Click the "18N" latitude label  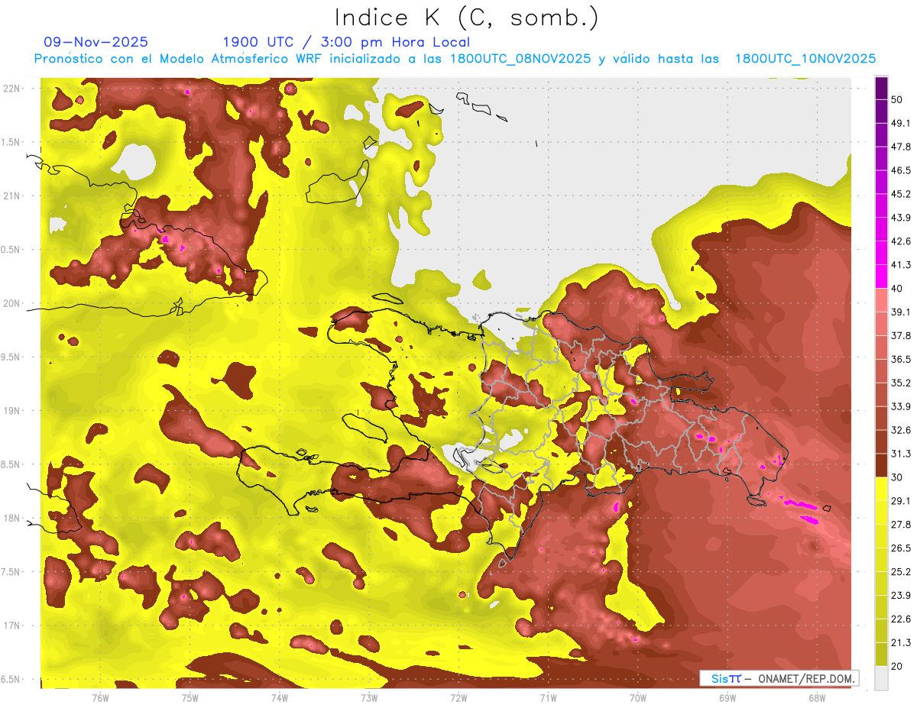click(x=13, y=518)
